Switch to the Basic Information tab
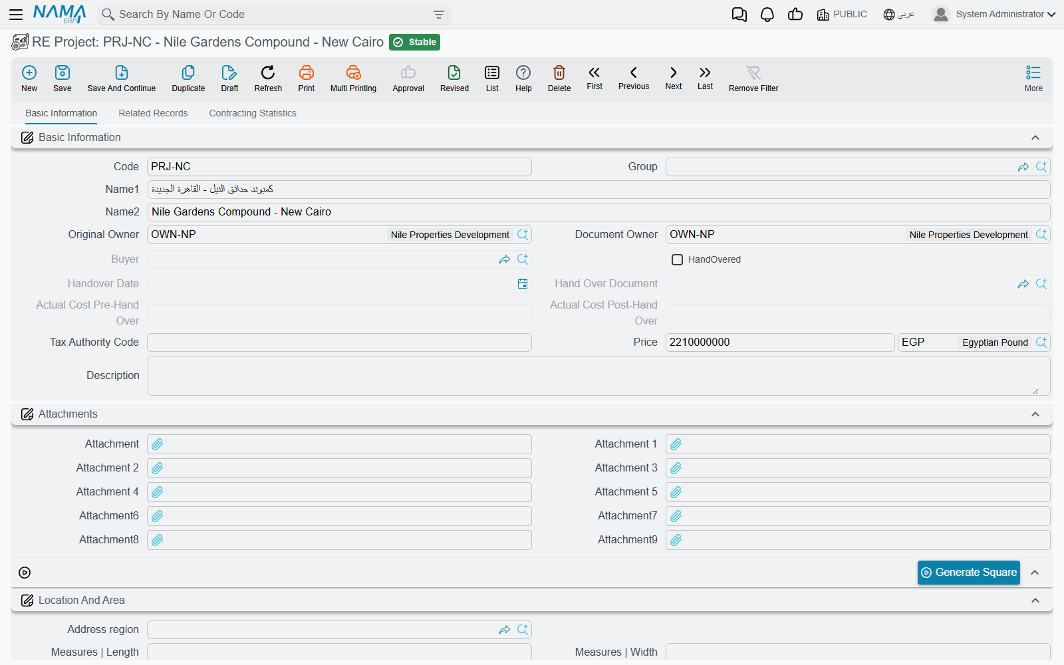1064x665 pixels. click(x=61, y=113)
